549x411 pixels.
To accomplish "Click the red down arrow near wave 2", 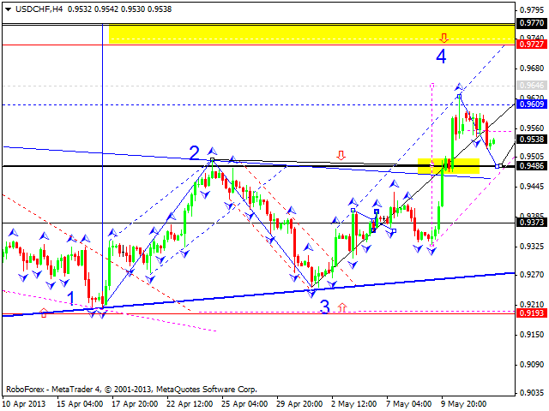I will click(341, 156).
